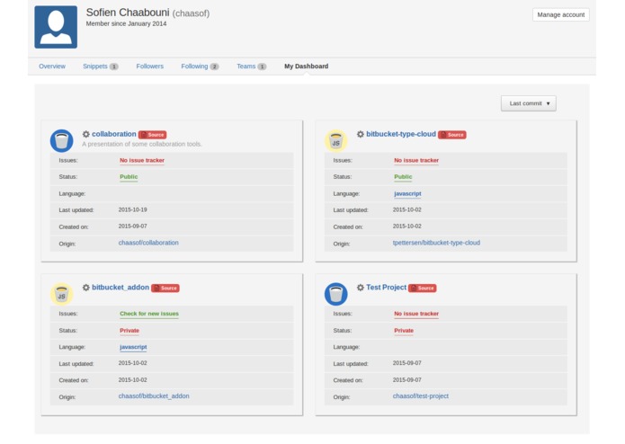Switch to the Snippets tab
Viewport: 625px width, 444px height.
pos(95,67)
